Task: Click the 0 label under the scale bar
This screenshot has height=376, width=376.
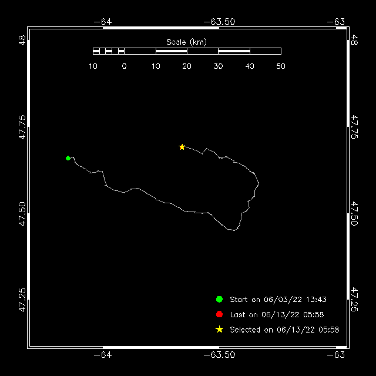Action: coord(124,66)
